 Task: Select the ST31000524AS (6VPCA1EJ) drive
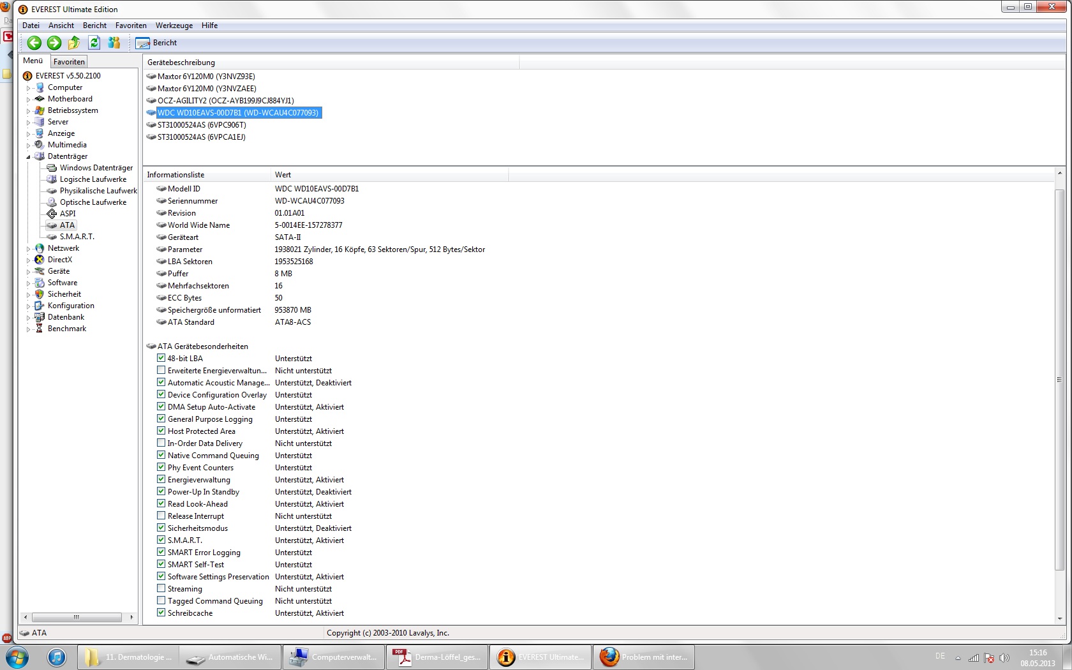(x=202, y=137)
